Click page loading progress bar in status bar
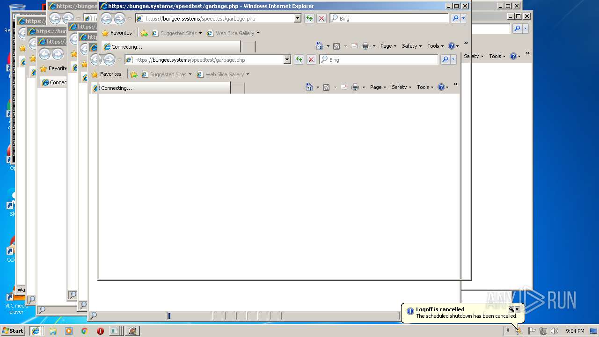Screen dimensions: 599x337 point(190,316)
